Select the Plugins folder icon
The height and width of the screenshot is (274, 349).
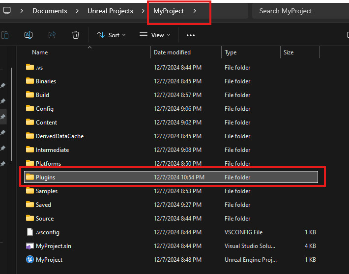[x=30, y=177]
